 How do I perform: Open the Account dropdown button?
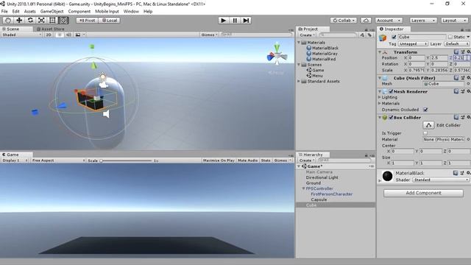[x=389, y=21]
